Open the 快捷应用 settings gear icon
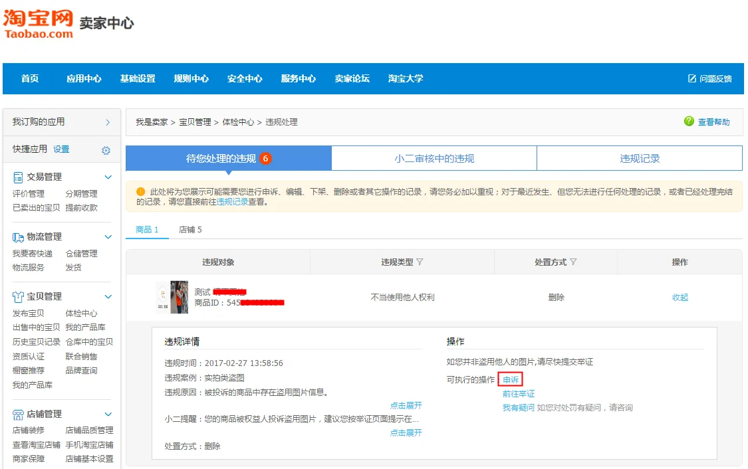The height and width of the screenshot is (469, 748). coord(106,151)
